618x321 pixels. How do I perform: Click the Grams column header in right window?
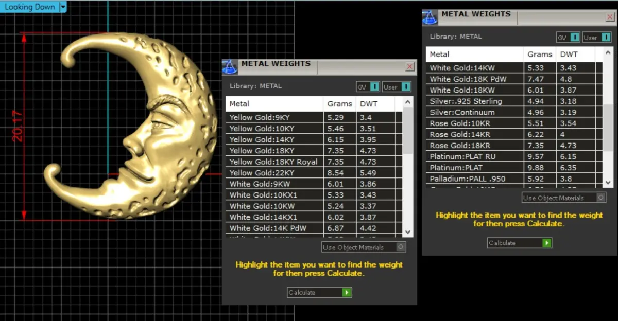pos(540,54)
